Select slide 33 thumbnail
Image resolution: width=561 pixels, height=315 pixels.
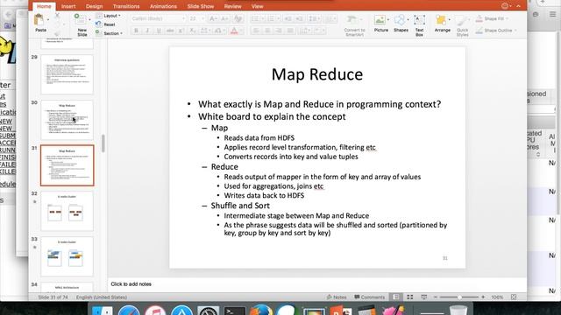point(67,256)
